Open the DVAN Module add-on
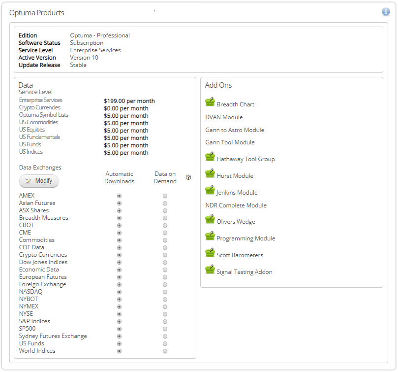Screen dimensions: 398x372 224,117
